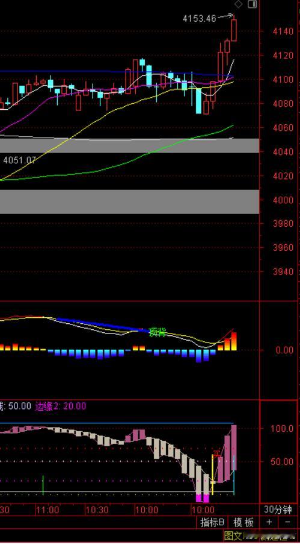Click the 4000 price axis label
Image resolution: width=300 pixels, height=544 pixels.
[283, 200]
